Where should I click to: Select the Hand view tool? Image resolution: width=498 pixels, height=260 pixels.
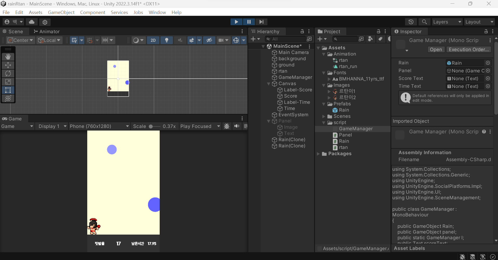[8, 57]
